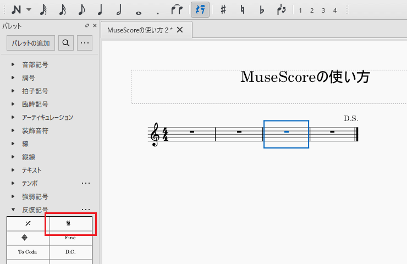Expand 拍子記号 palette
Image resolution: width=407 pixels, height=264 pixels.
click(x=13, y=91)
